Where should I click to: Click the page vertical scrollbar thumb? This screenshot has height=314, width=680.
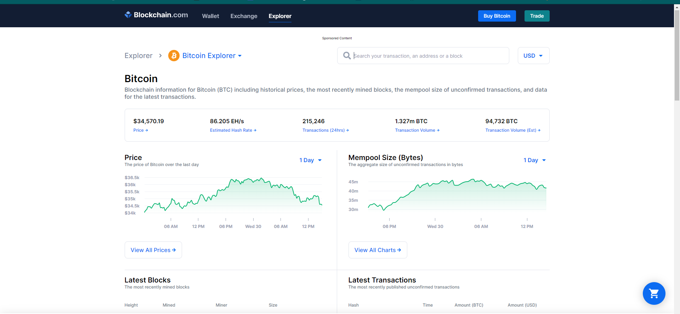(x=677, y=55)
